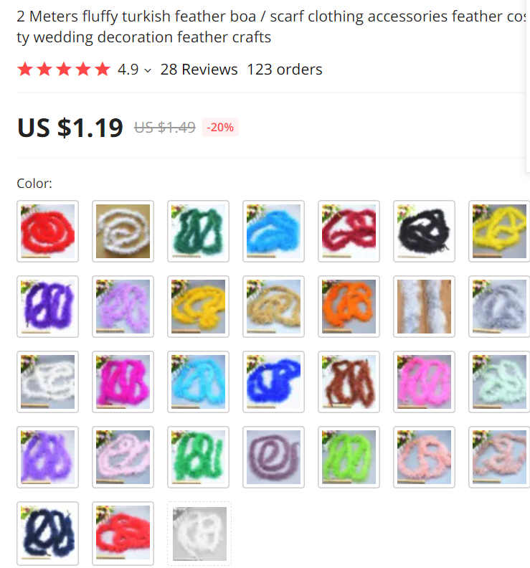
Task: Select the lime green feather boa swatch
Action: (349, 457)
